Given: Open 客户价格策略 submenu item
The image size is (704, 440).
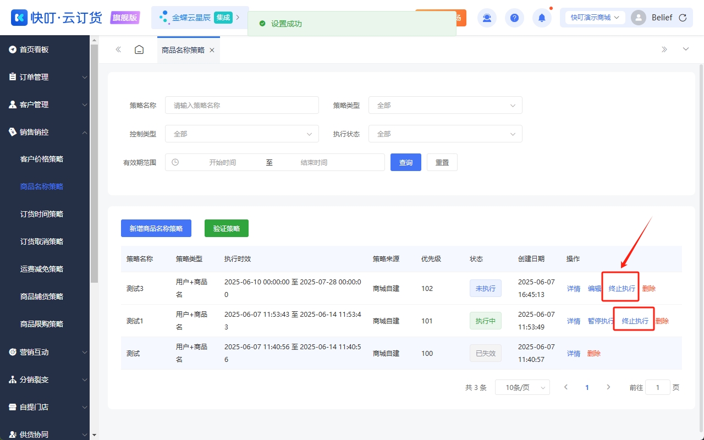Looking at the screenshot, I should pyautogui.click(x=42, y=159).
